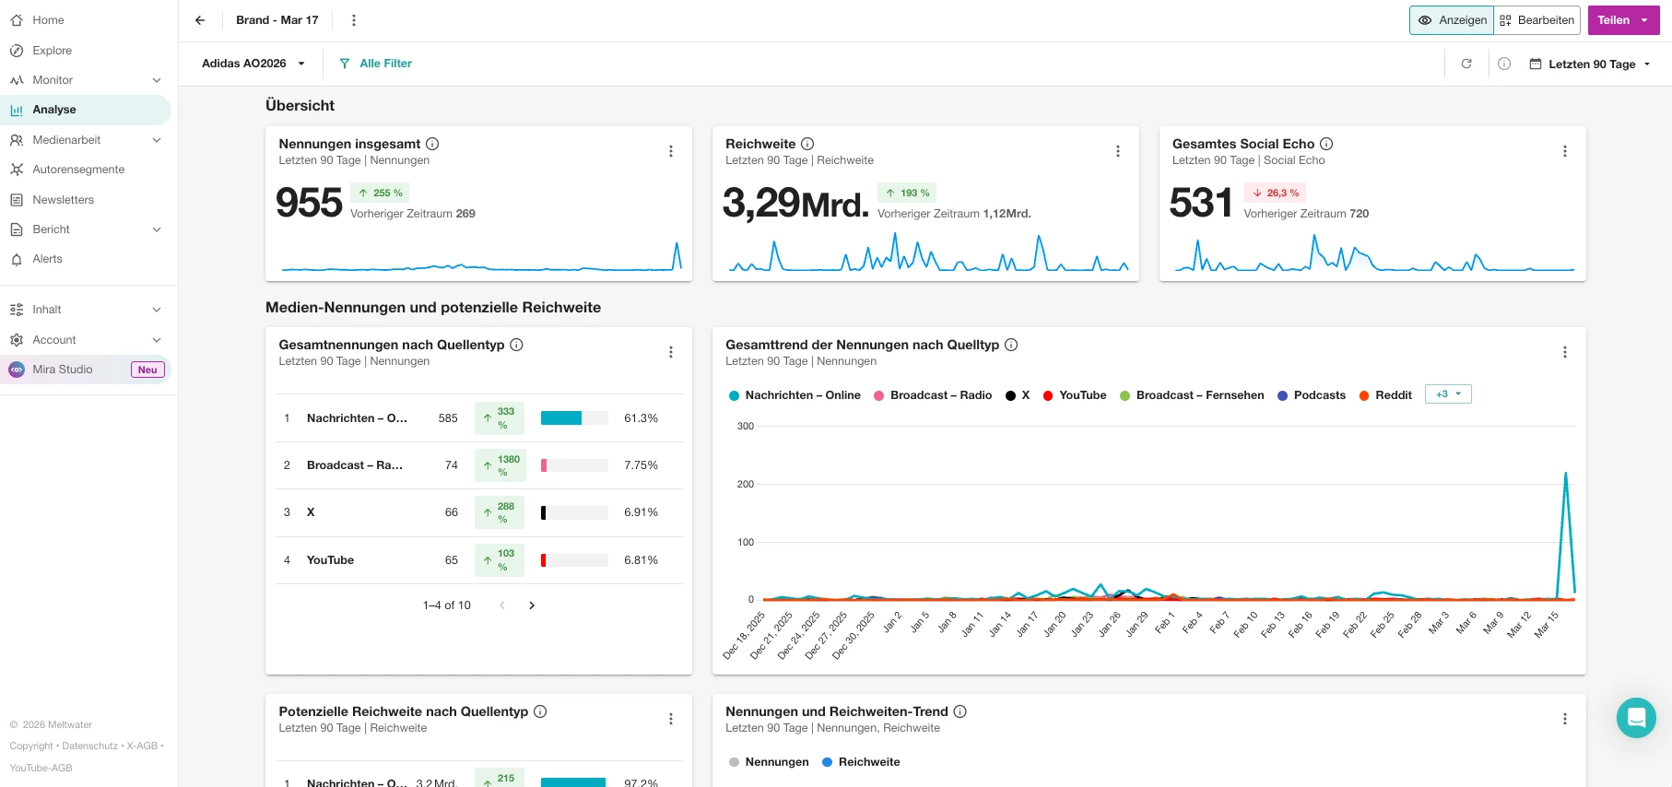Click the Mar 17 spike in trend chart
This screenshot has height=787, width=1672.
(x=1565, y=534)
